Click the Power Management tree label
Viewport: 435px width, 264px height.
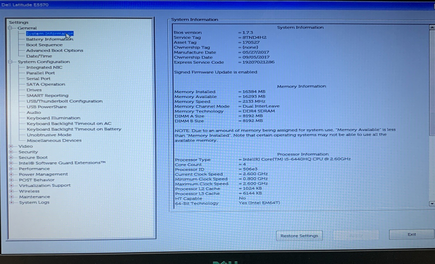(x=43, y=174)
